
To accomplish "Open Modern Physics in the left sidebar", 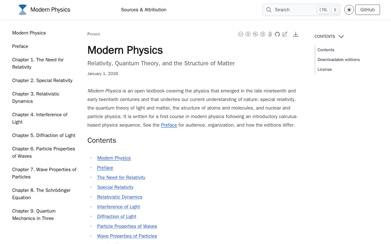I will coord(29,33).
